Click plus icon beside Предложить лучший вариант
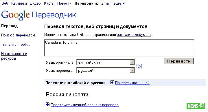 point(47,104)
